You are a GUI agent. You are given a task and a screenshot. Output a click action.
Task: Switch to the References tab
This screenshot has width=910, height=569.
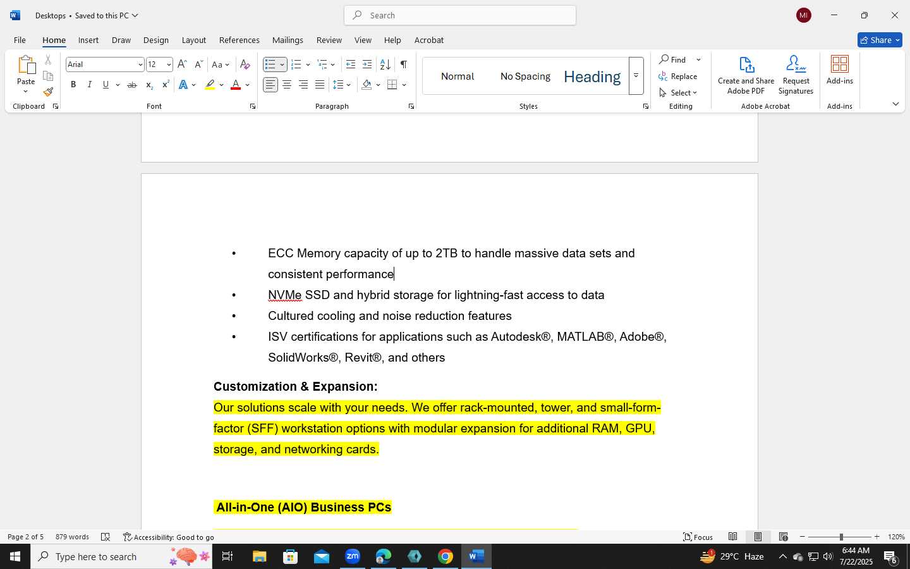(240, 40)
